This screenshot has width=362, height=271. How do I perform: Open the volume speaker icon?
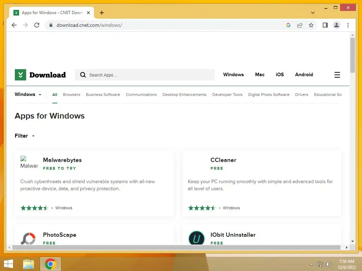tap(328, 264)
